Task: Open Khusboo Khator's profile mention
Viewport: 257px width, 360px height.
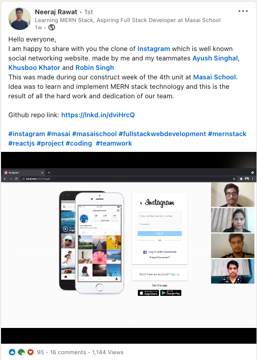Action: tap(34, 67)
